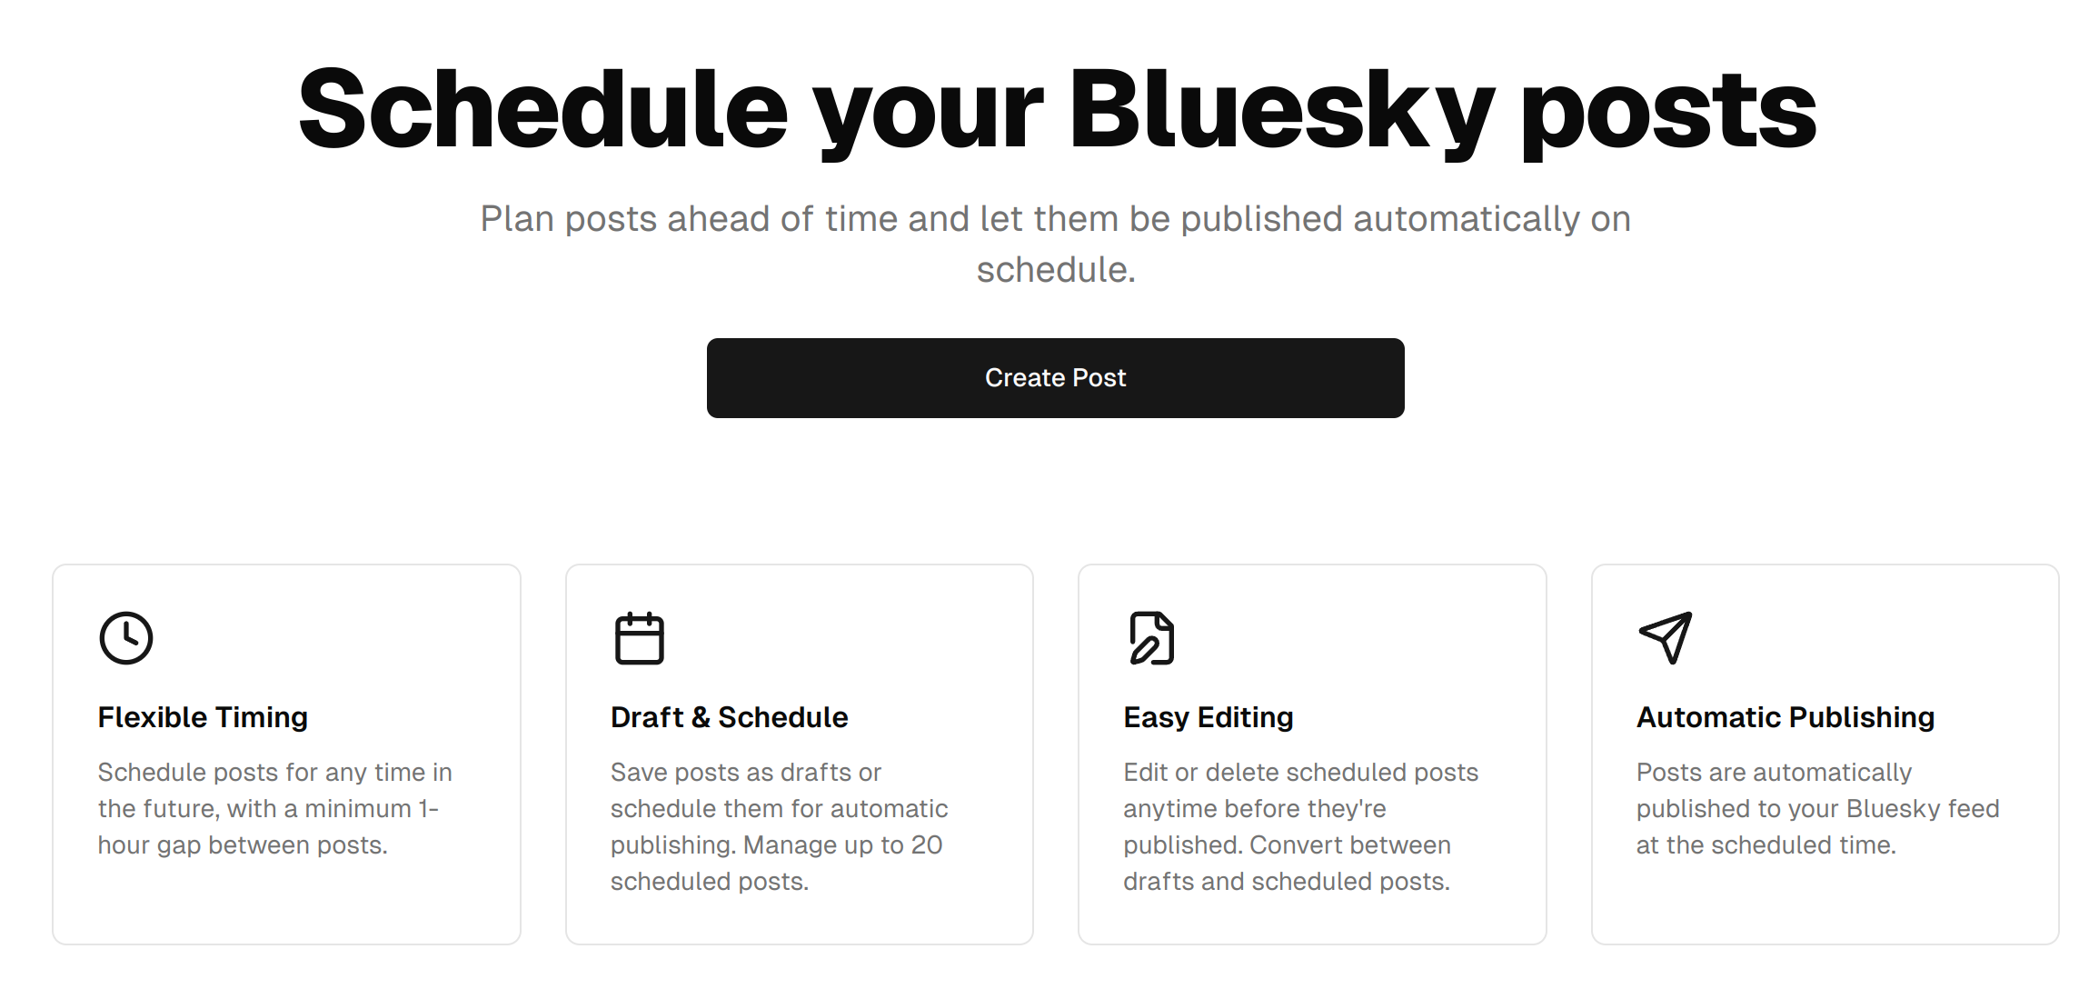Screen dimensions: 2089x999
Task: Click the Draft & Schedule heading text
Action: click(x=729, y=716)
